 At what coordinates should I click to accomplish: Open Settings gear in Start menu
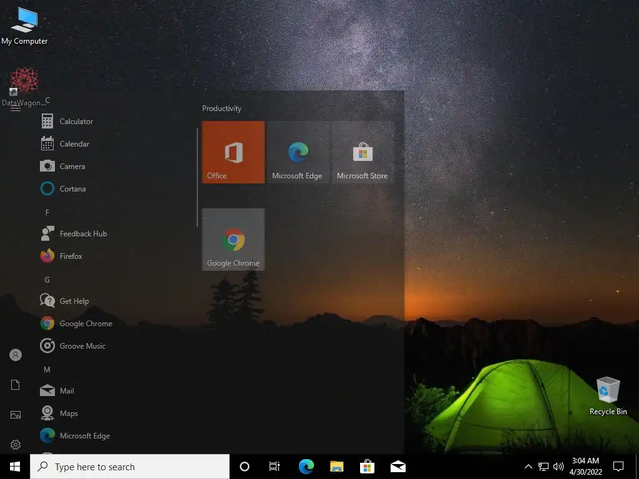[16, 444]
